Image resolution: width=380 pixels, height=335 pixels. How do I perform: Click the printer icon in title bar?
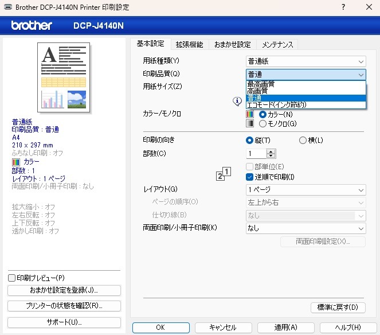(8, 7)
